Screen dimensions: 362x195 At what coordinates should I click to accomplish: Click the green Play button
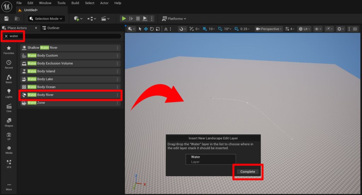click(124, 19)
